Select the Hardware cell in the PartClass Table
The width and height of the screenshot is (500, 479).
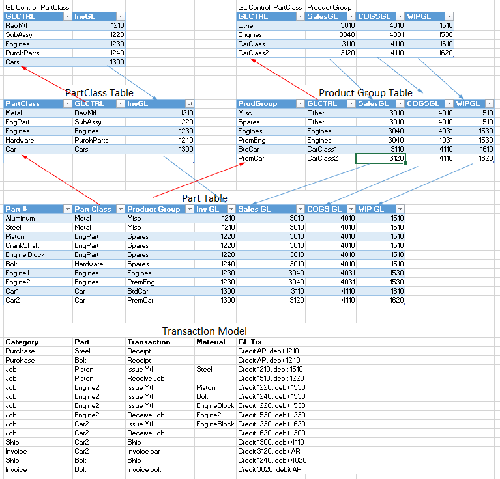coord(38,141)
